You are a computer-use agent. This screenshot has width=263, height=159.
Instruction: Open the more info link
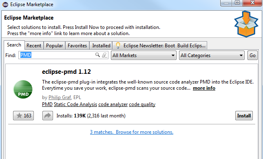coord(204,88)
